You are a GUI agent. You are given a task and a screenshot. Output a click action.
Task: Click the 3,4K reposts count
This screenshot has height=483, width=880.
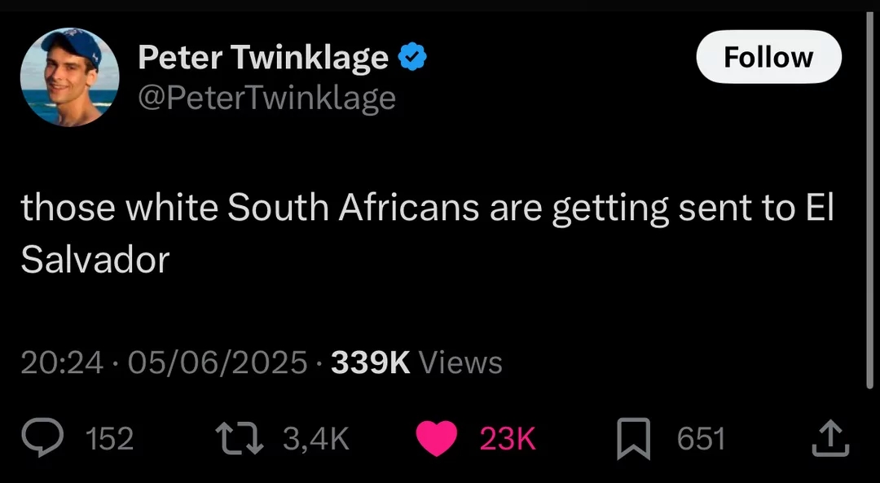click(316, 439)
